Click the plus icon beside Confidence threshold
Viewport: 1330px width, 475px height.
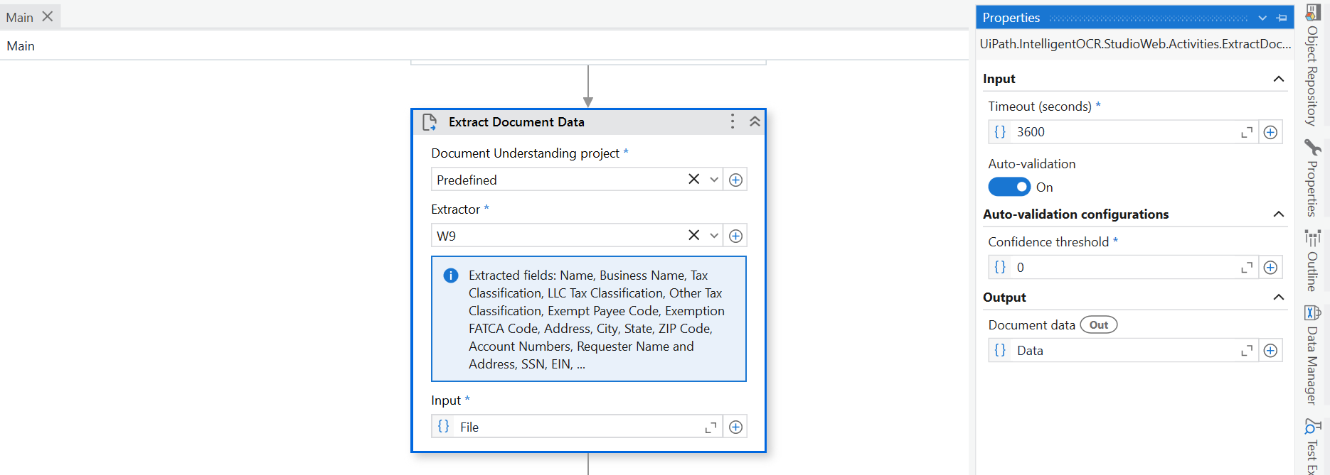click(x=1270, y=268)
